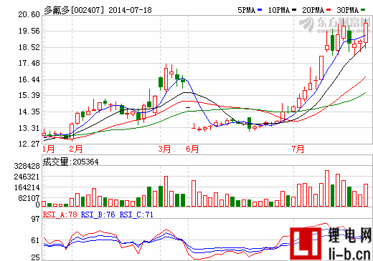
Task: Click the 10PMA black legend swatch
Action: pyautogui.click(x=294, y=10)
